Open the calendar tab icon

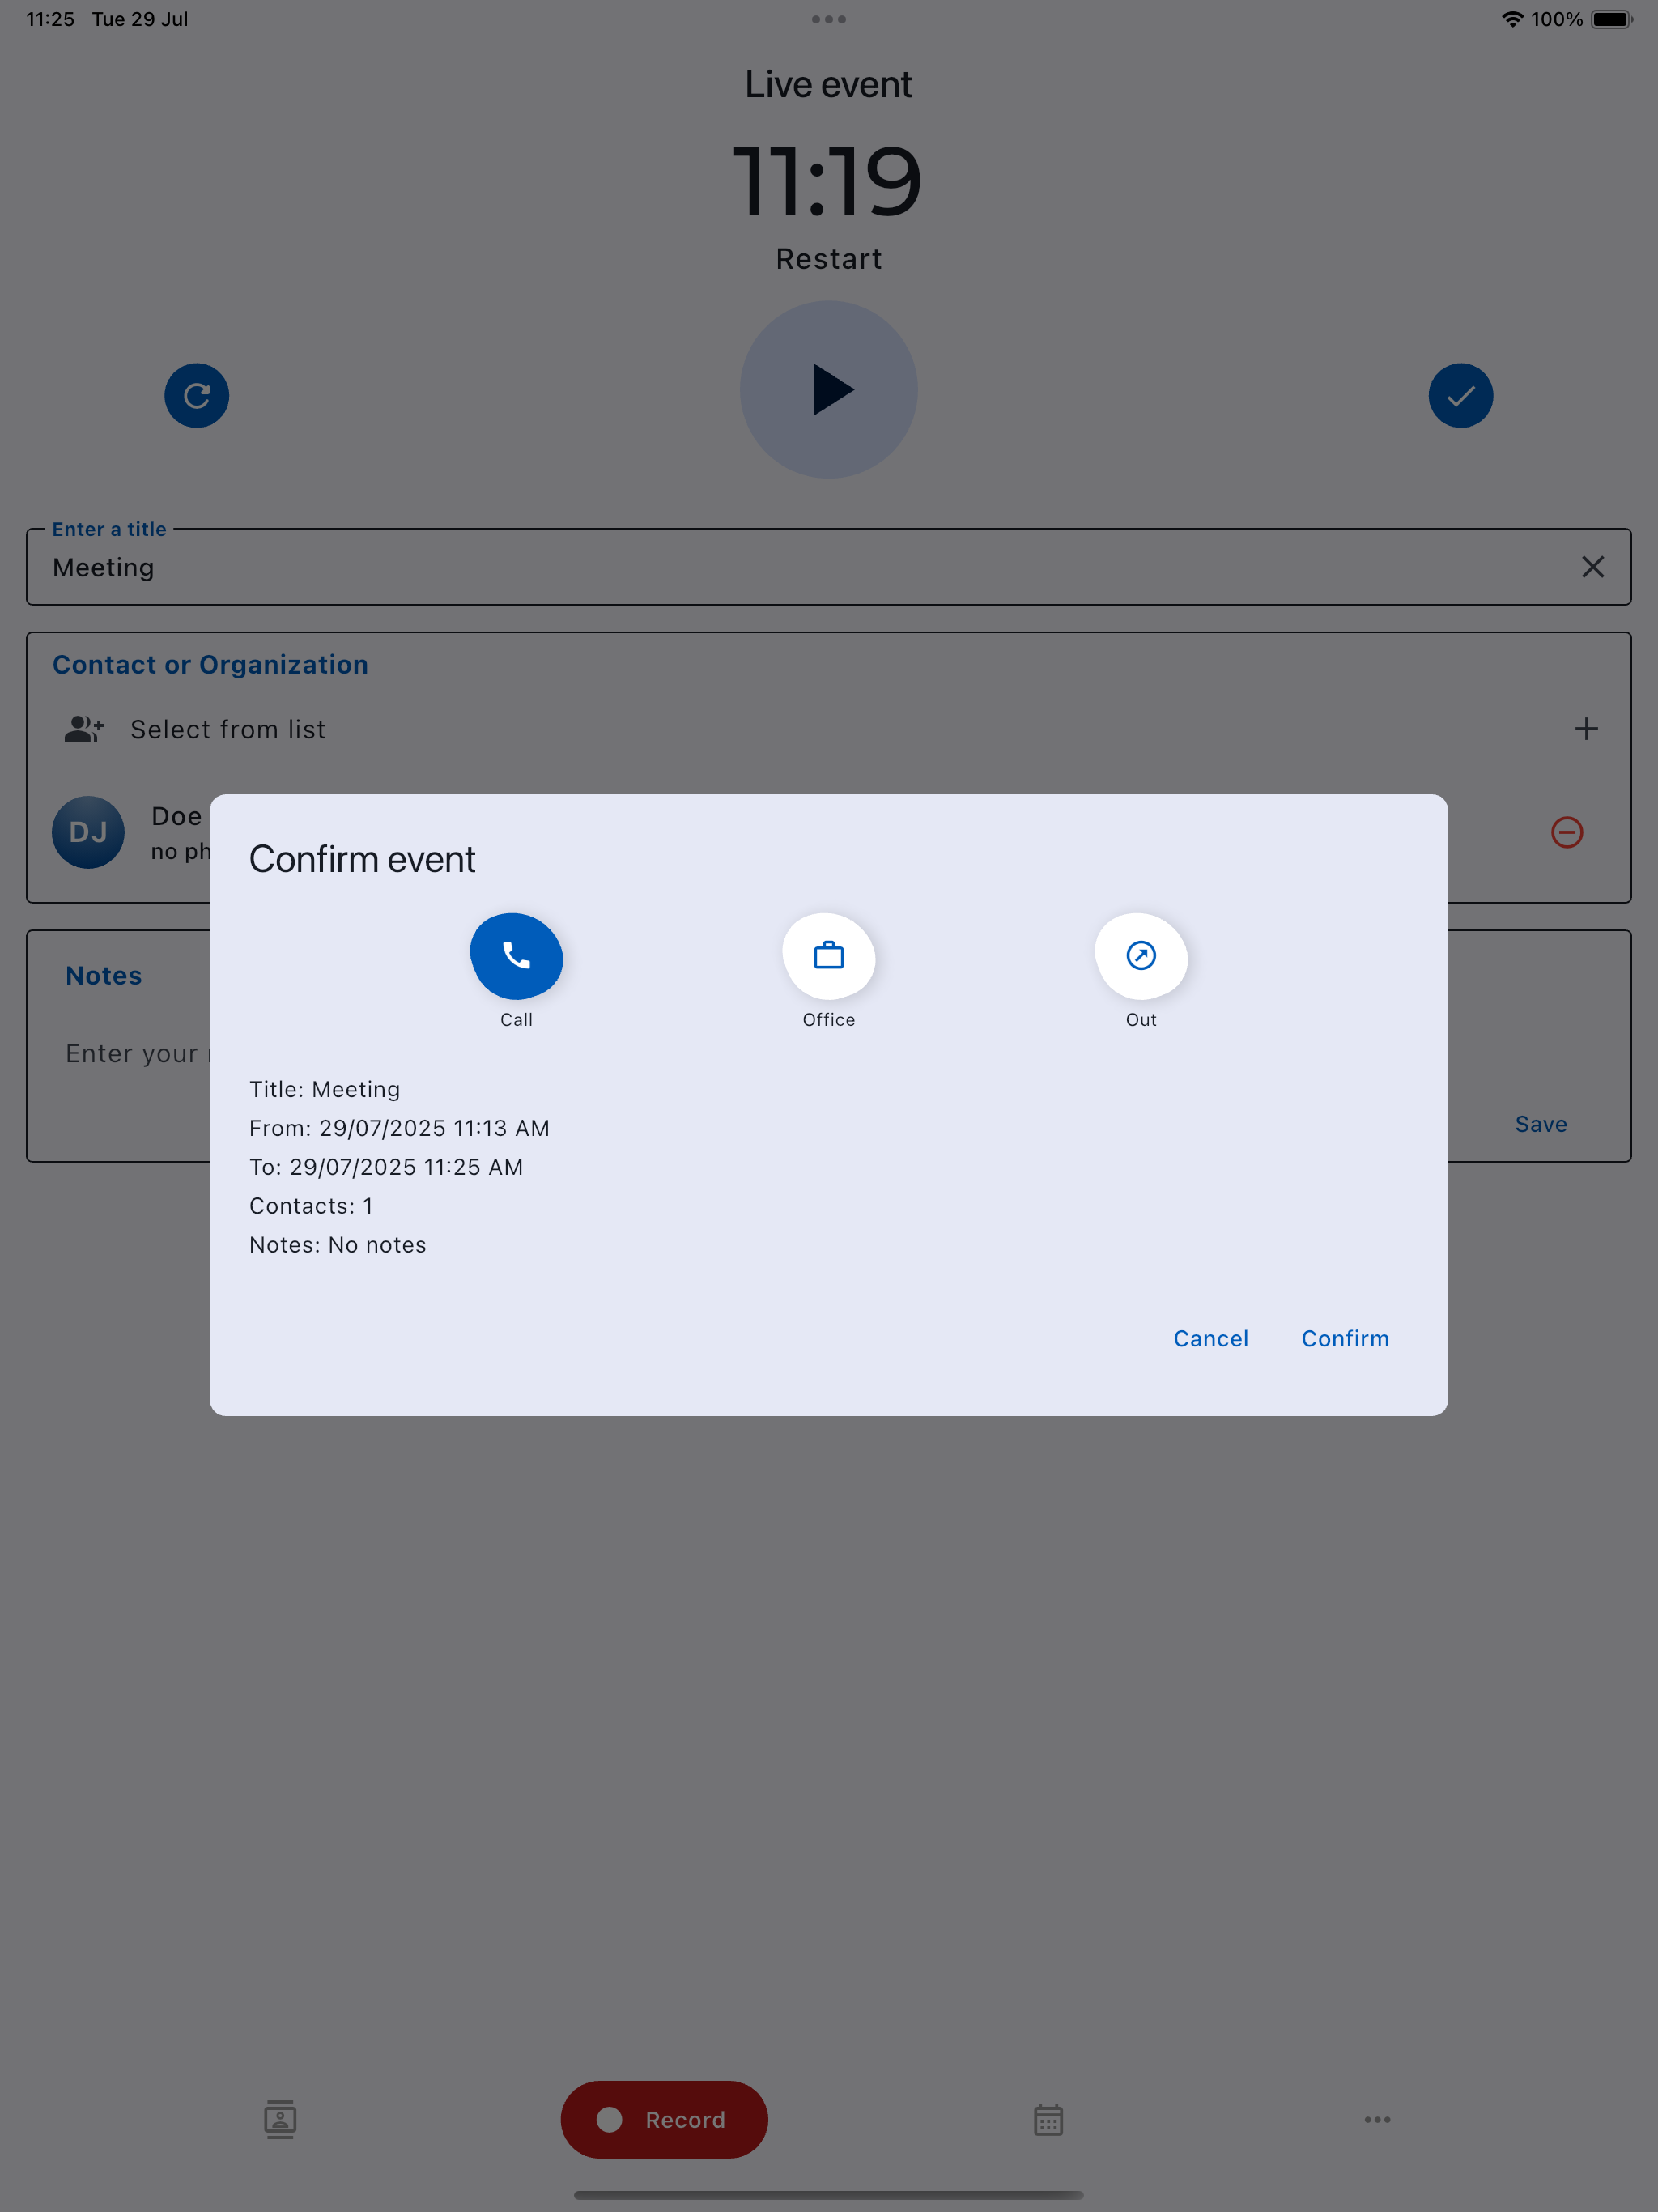[x=1048, y=2119]
